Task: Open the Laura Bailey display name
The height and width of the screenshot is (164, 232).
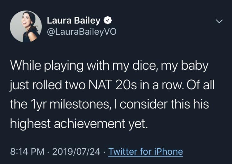Action: [74, 20]
